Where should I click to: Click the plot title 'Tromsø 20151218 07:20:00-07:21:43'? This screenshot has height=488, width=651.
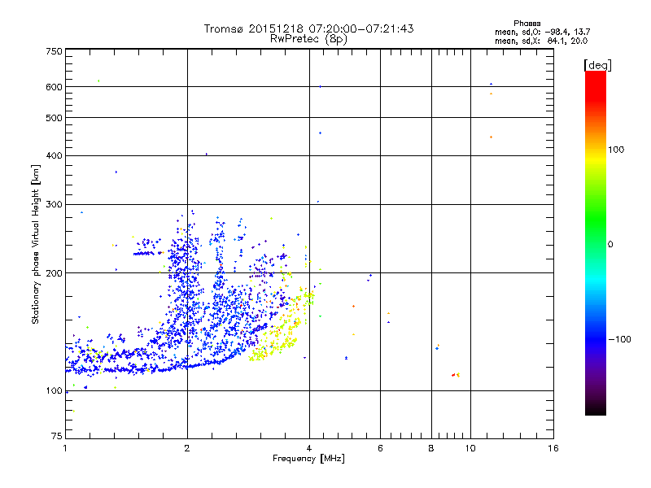(308, 28)
